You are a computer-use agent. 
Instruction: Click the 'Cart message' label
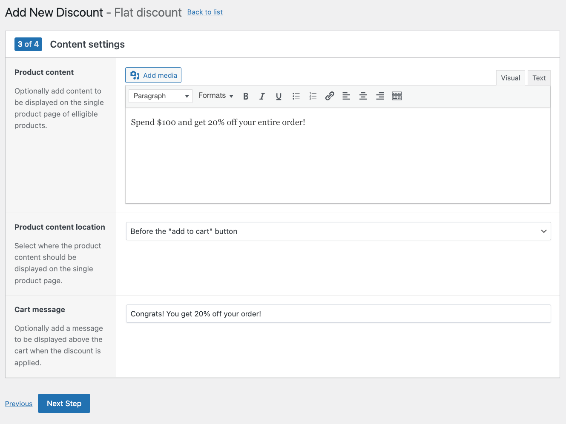coord(40,310)
